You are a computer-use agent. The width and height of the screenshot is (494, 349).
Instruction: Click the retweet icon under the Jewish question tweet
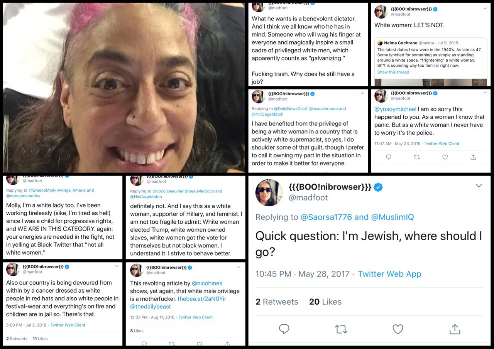[341, 329]
